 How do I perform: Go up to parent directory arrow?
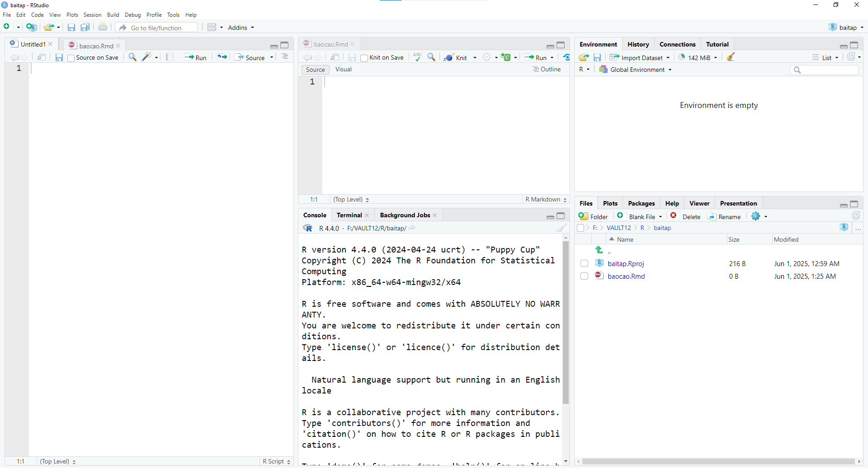599,250
